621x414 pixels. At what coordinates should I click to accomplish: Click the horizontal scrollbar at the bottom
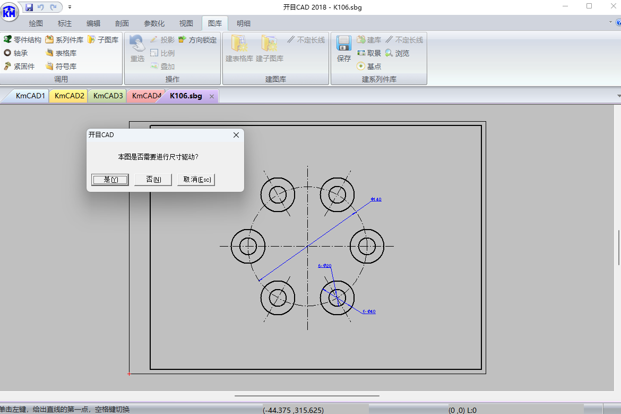pos(307,395)
